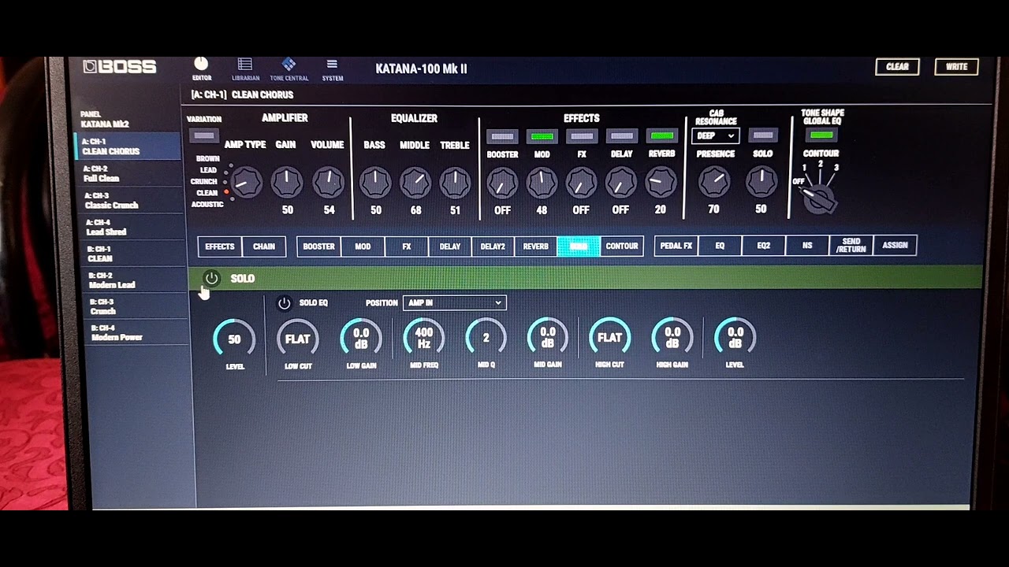This screenshot has width=1009, height=567.
Task: Open the FX tab
Action: click(x=407, y=246)
